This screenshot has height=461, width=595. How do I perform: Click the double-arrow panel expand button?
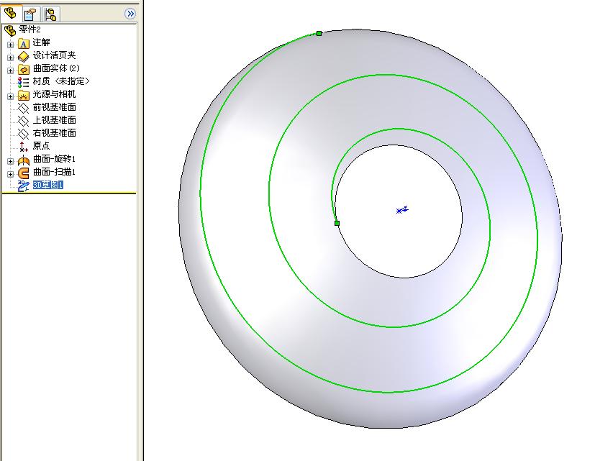click(x=130, y=14)
